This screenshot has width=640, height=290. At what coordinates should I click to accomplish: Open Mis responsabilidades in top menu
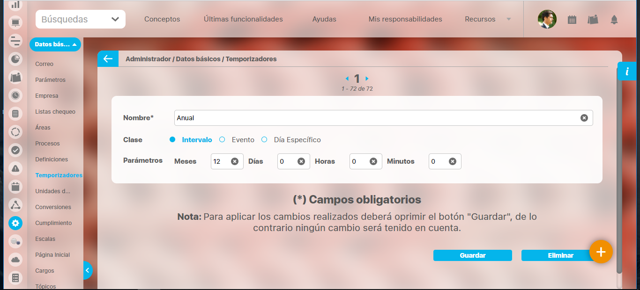405,19
